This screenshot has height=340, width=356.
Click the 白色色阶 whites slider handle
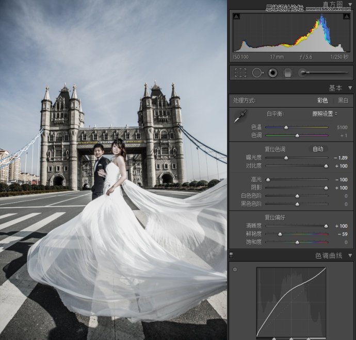tap(297, 196)
